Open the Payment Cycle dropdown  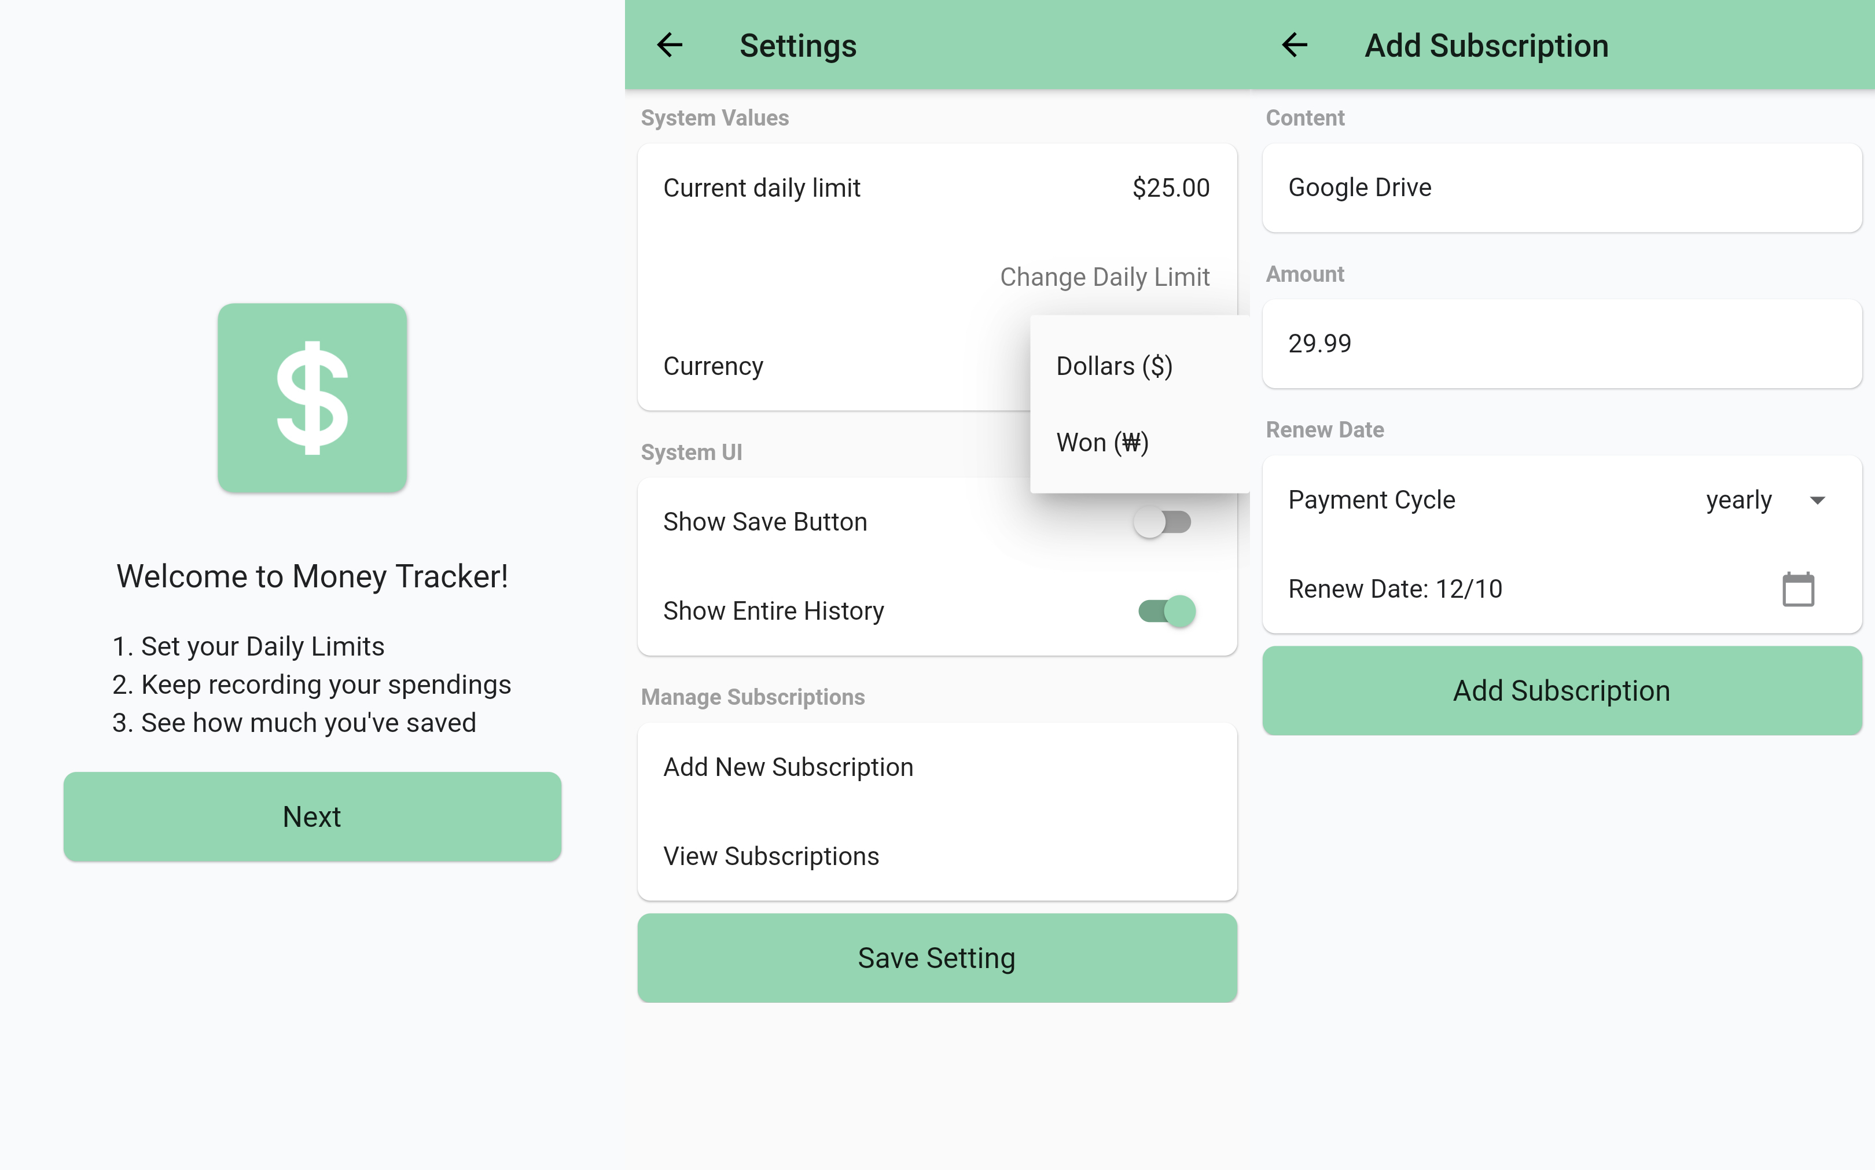[1767, 500]
